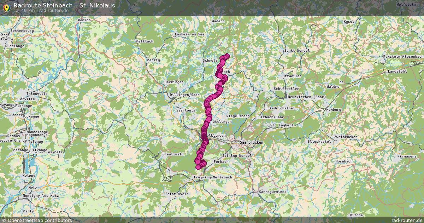Image resolution: width=424 pixels, height=223 pixels.
Task: Click the Sankt Wendel label
Action: click(297, 51)
